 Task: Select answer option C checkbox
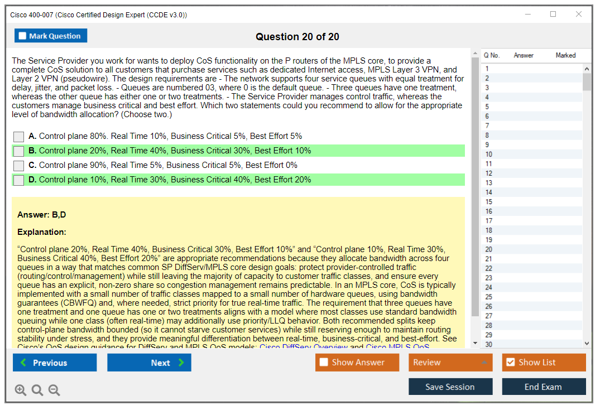tap(18, 166)
